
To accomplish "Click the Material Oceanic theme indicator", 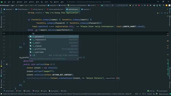I will point(164,94).
